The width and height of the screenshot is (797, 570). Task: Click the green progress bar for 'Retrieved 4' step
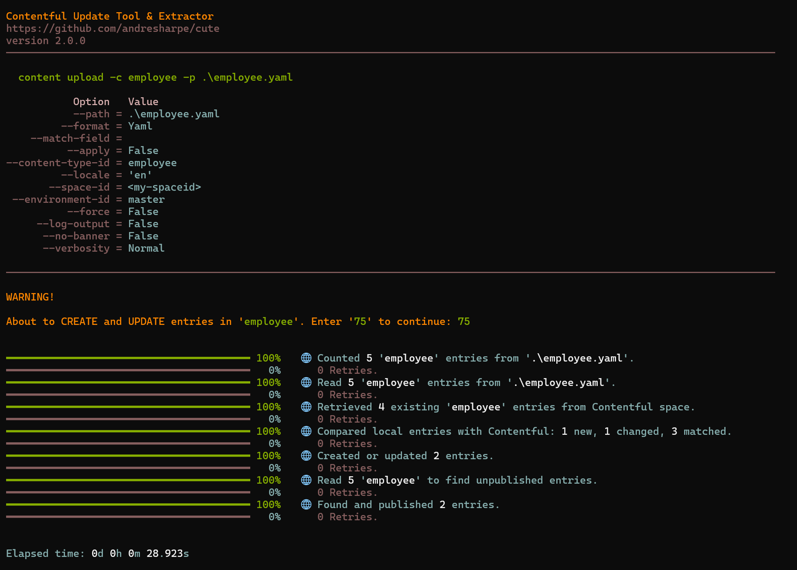(128, 407)
